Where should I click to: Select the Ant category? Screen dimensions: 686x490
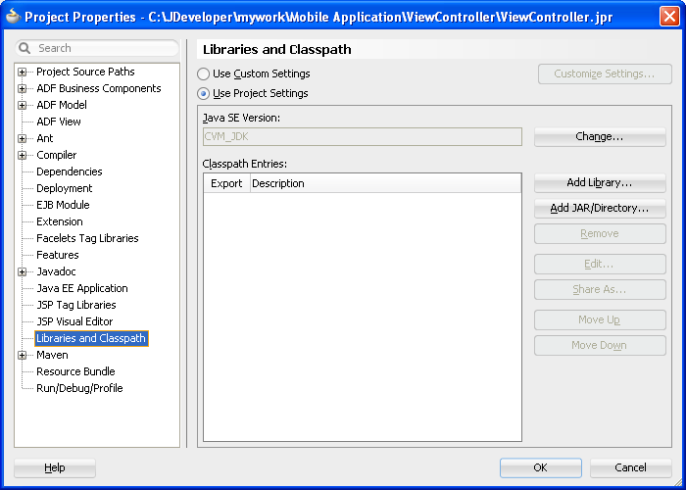coord(45,138)
